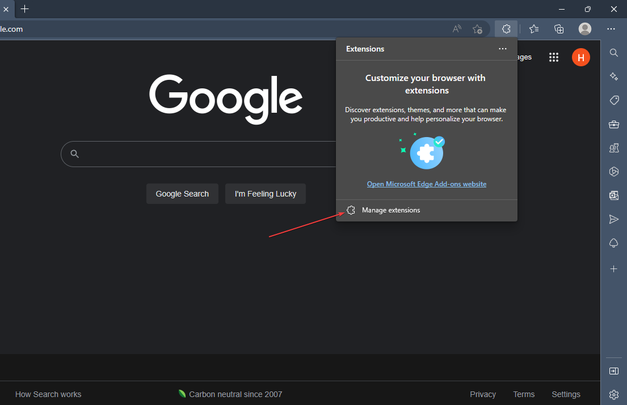Click the Google logo
This screenshot has width=627, height=405.
226,99
